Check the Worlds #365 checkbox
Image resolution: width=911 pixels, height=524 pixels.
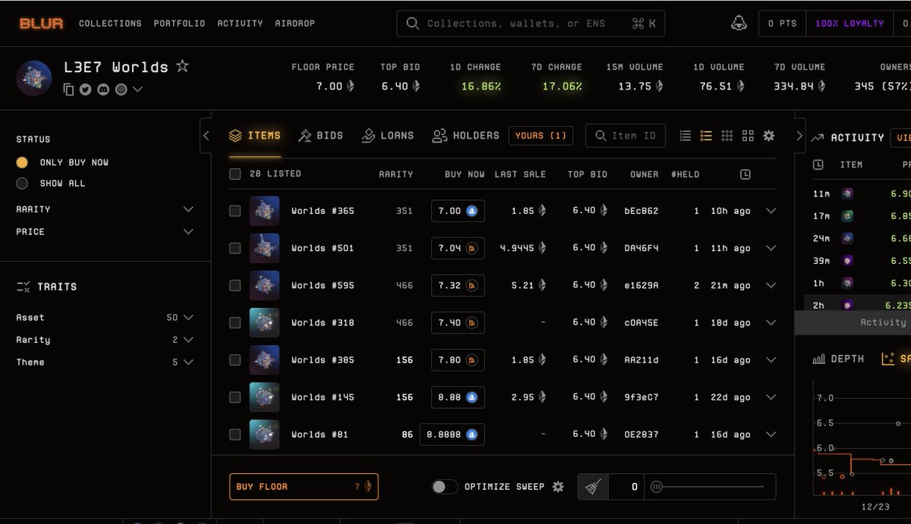[x=235, y=211]
